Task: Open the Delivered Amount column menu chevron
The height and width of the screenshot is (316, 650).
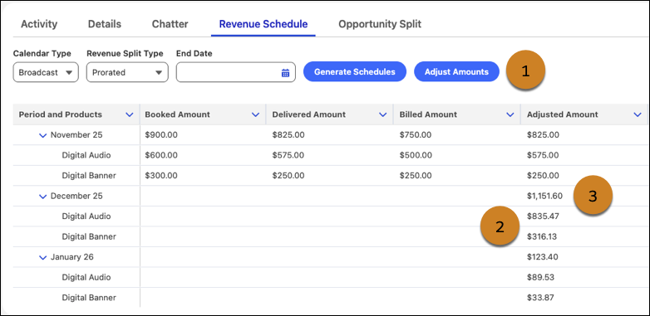Action: point(382,114)
